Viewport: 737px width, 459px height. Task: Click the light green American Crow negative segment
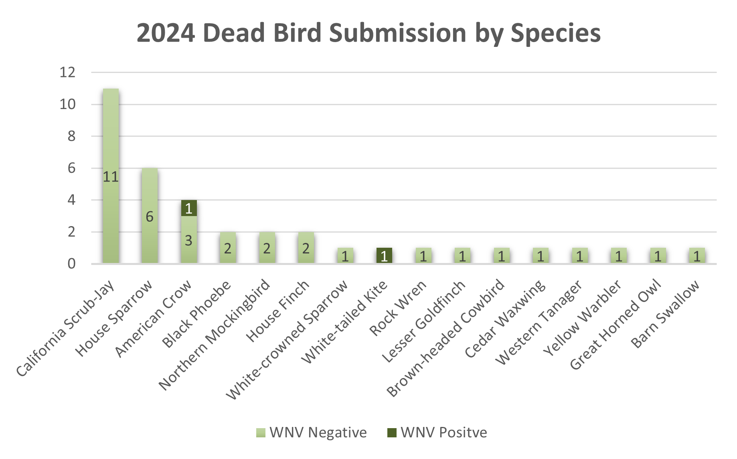click(189, 240)
